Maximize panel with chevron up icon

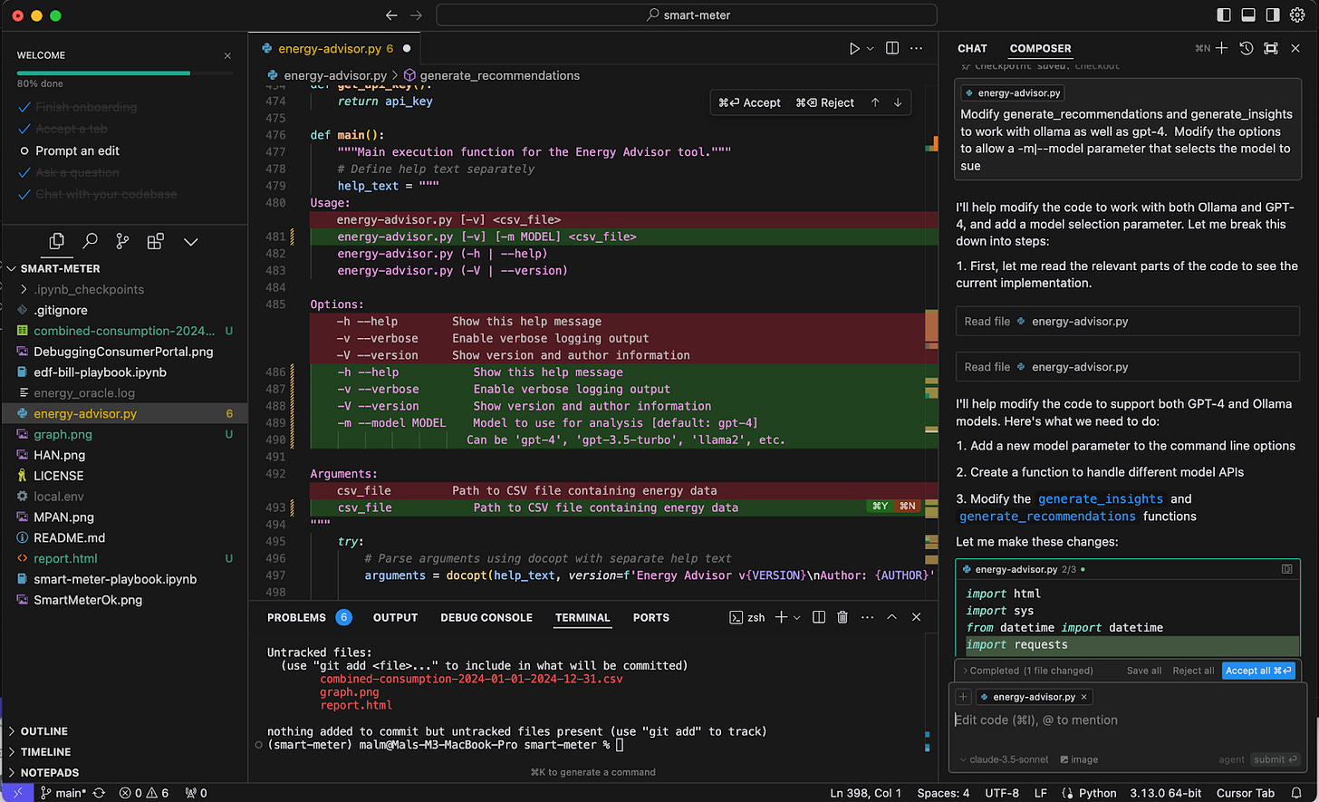pos(891,617)
